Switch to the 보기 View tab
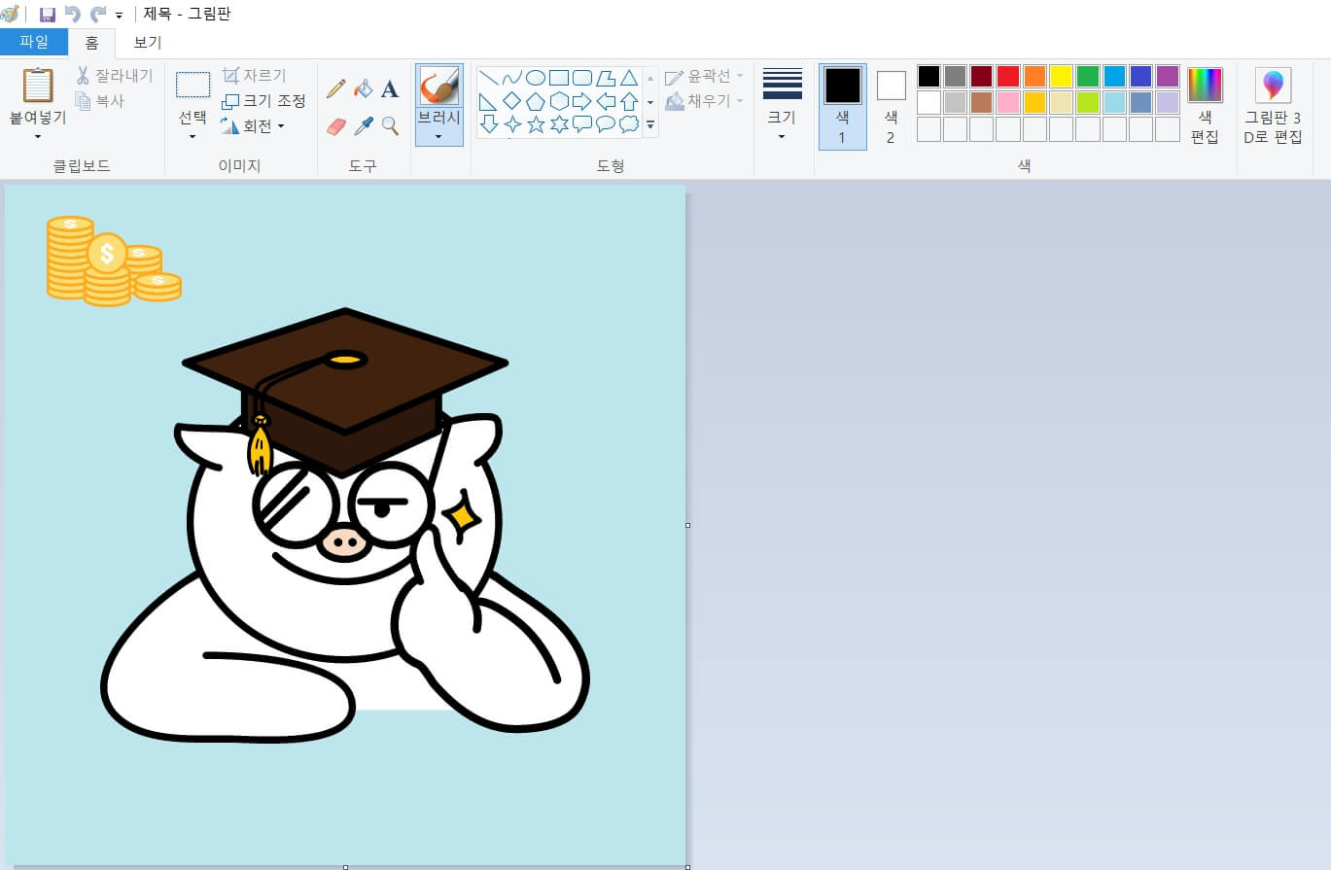The height and width of the screenshot is (870, 1331). [x=148, y=43]
